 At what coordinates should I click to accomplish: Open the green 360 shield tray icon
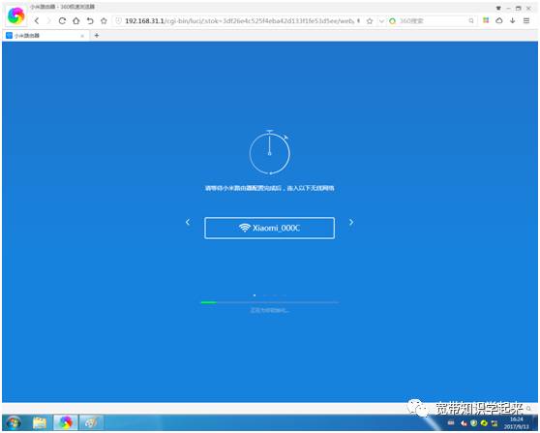pyautogui.click(x=474, y=423)
